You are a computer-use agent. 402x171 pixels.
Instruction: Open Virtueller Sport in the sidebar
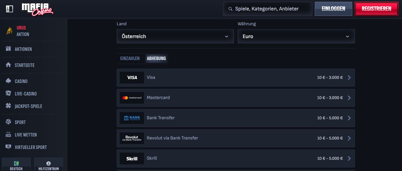[x=31, y=147]
